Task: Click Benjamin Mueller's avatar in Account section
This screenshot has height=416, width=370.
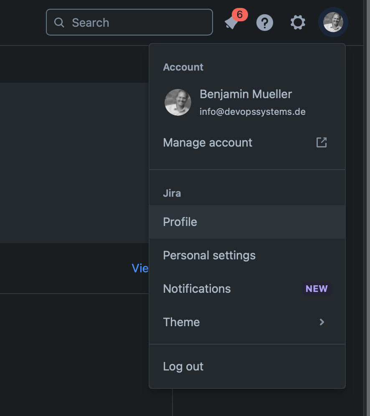Action: click(178, 102)
